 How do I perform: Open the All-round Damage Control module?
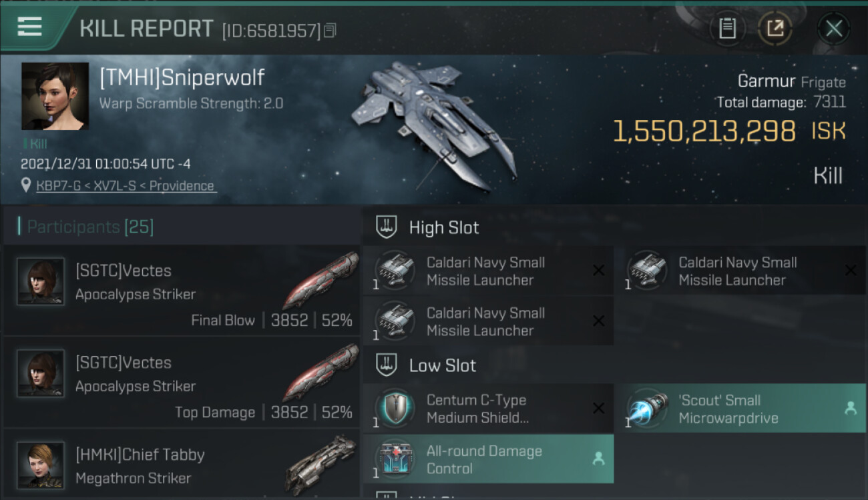488,459
